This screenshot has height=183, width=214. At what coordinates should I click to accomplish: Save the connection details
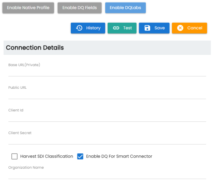(154, 28)
